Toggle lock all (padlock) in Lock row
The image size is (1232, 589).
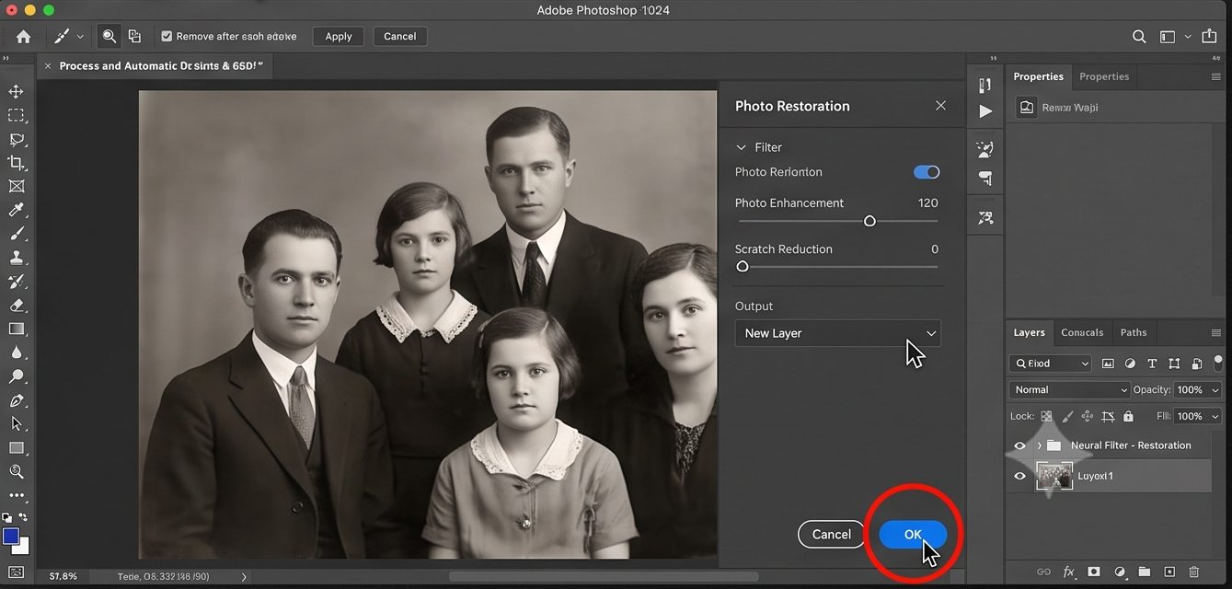(1129, 416)
